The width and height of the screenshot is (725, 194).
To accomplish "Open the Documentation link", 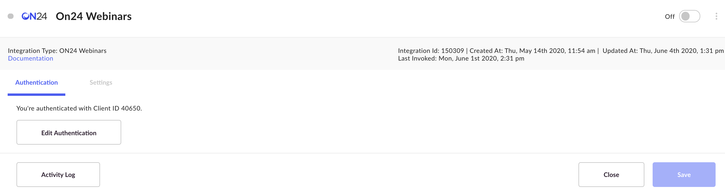I will 30,58.
